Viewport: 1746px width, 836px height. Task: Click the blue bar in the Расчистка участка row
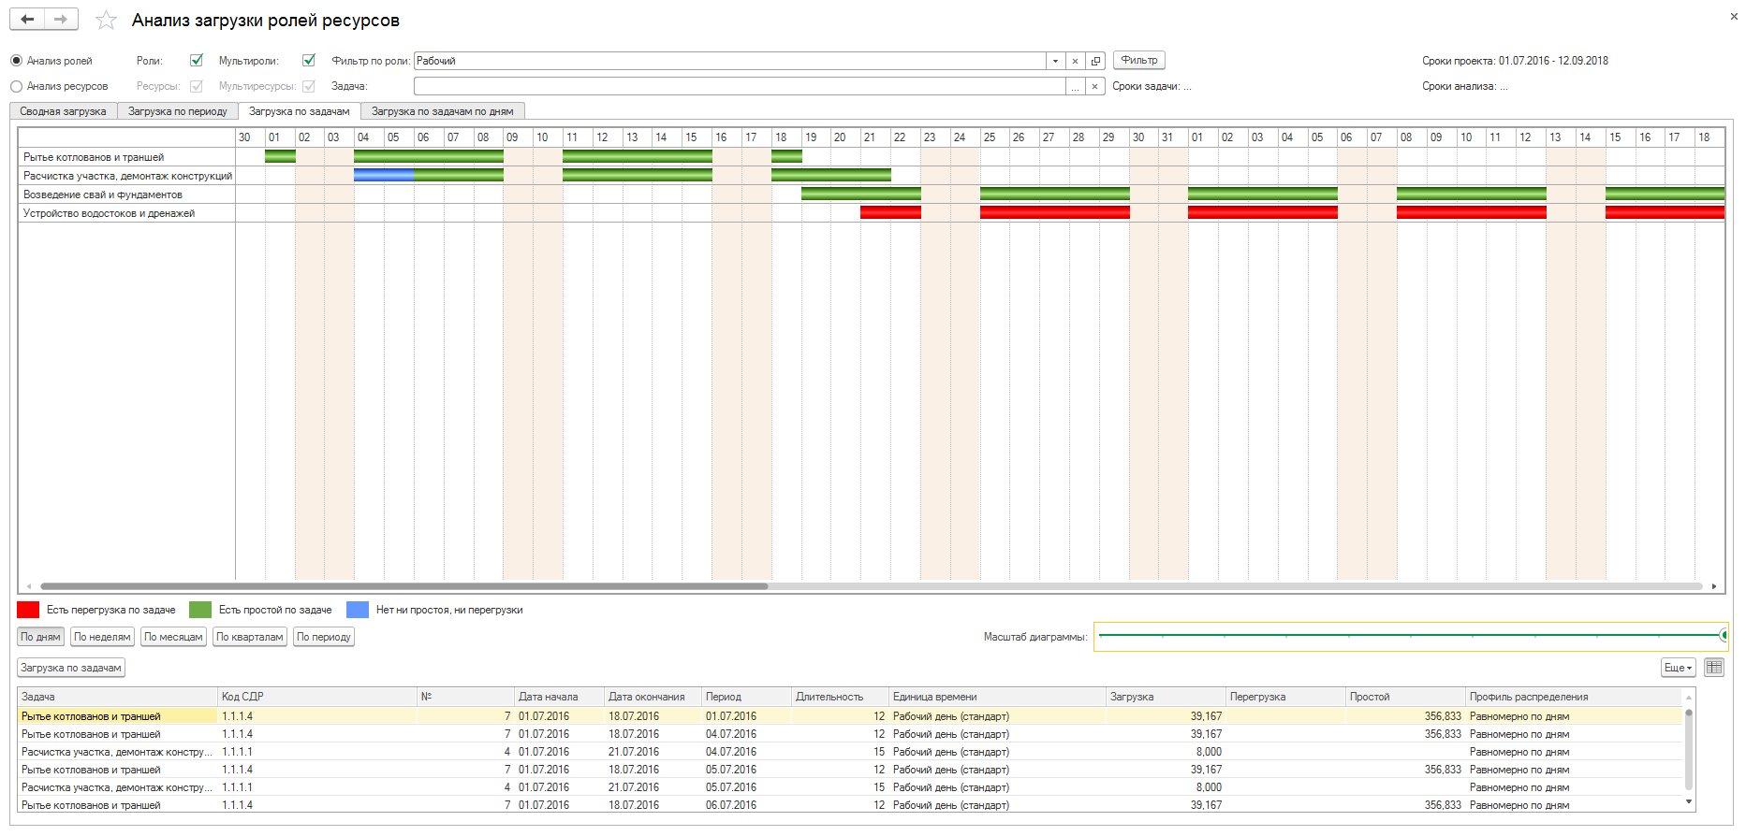tap(384, 175)
